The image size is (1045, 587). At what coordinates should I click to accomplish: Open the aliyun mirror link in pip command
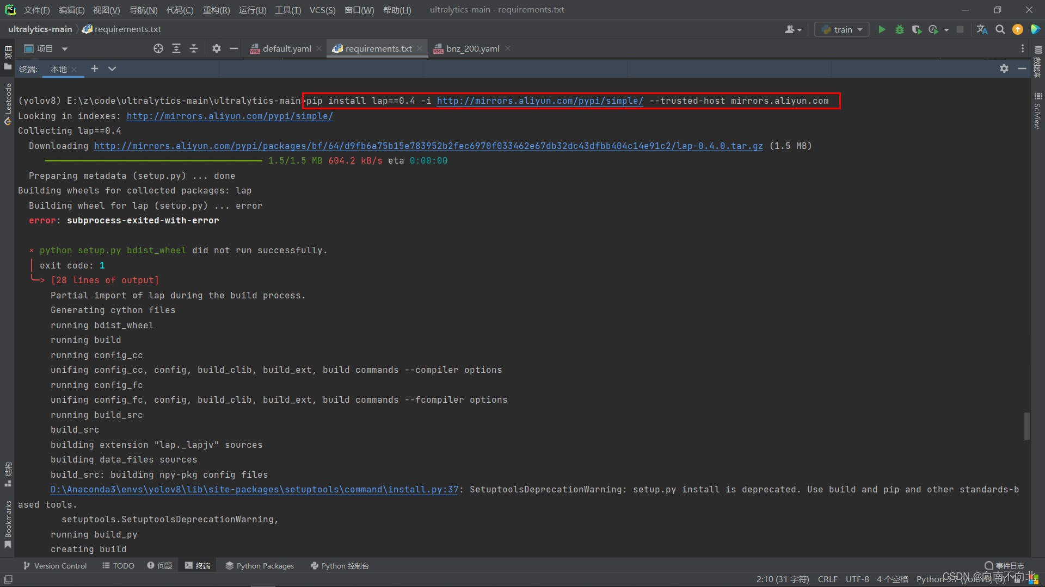pos(539,101)
